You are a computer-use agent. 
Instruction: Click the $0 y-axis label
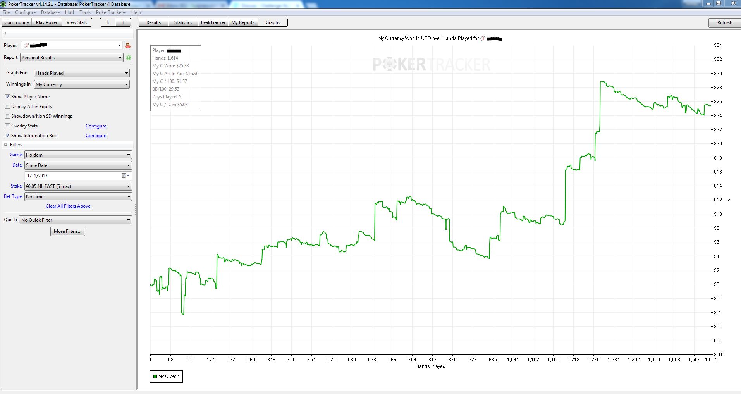pyautogui.click(x=717, y=284)
